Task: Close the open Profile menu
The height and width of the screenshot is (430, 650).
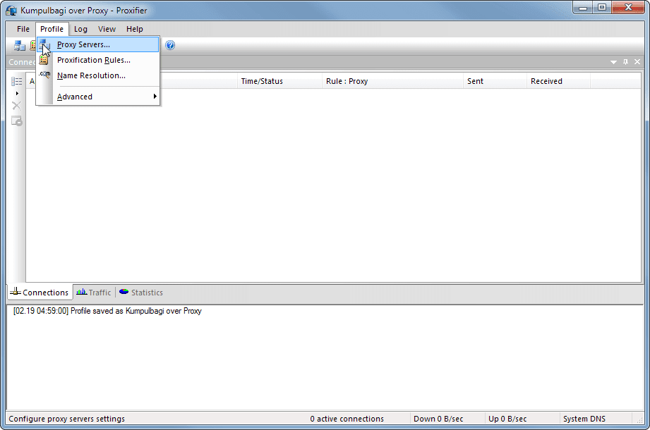Action: 52,29
